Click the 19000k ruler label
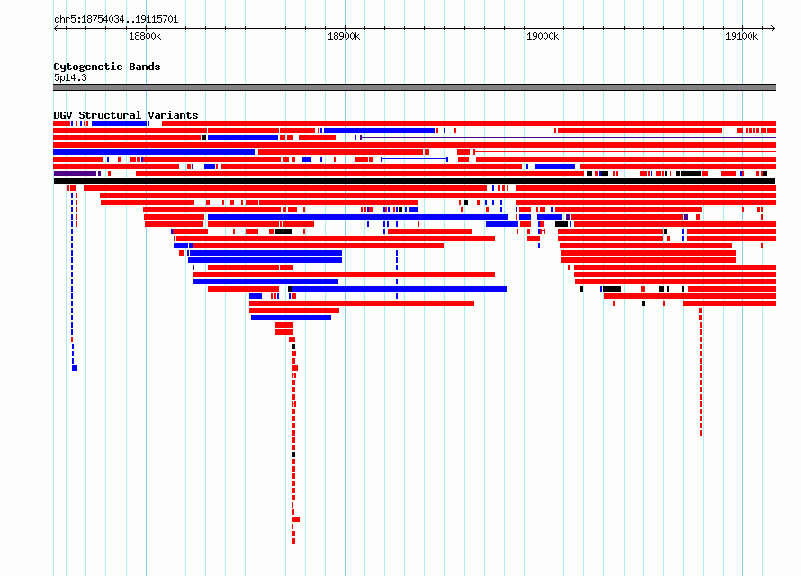 (543, 36)
